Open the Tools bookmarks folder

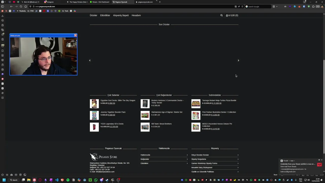point(65,11)
